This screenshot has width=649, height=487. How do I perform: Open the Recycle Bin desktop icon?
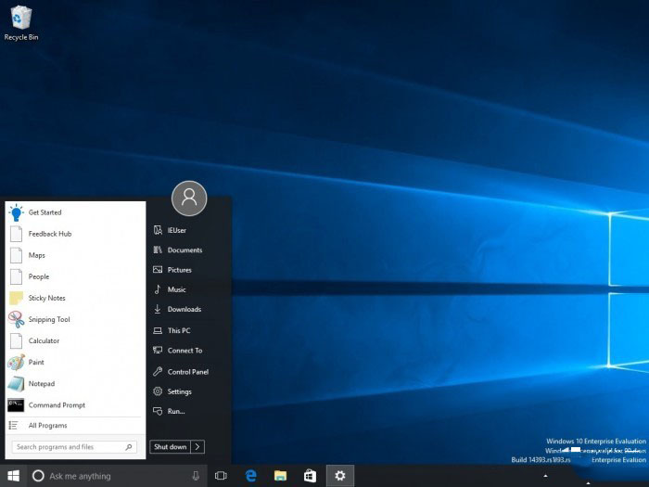tap(20, 23)
